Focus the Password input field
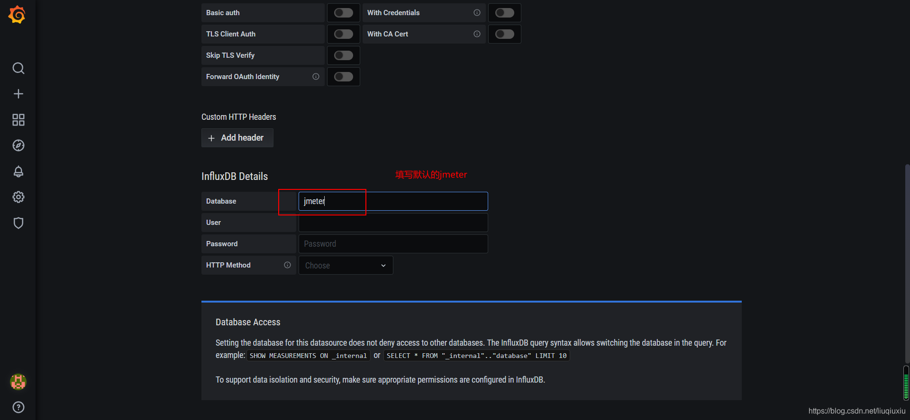Viewport: 910px width, 420px height. [393, 244]
